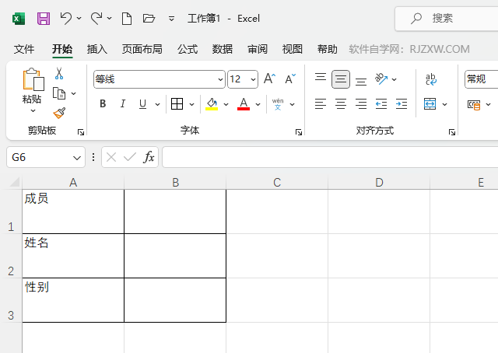Toggle Bold formatting
The image size is (498, 353).
pos(103,104)
